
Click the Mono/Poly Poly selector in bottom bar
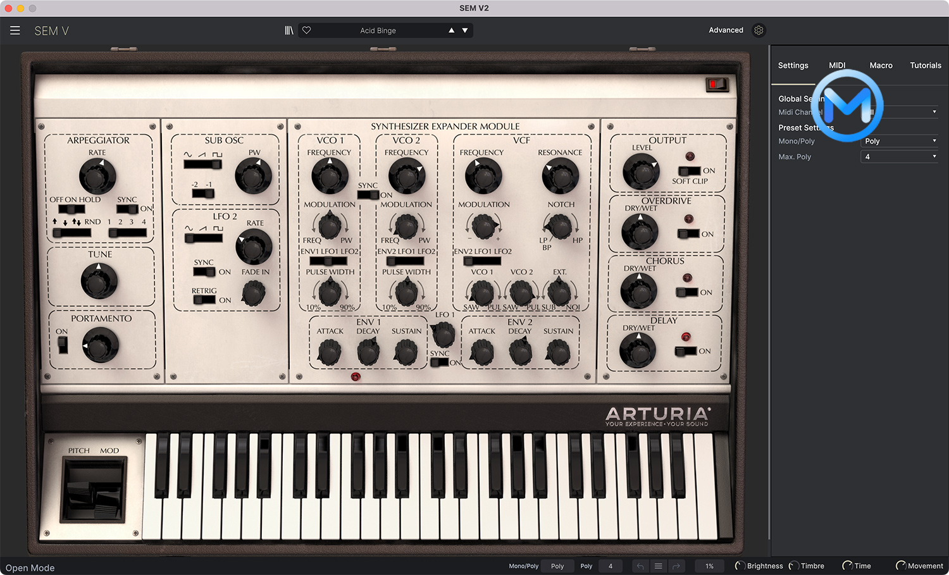(x=557, y=566)
